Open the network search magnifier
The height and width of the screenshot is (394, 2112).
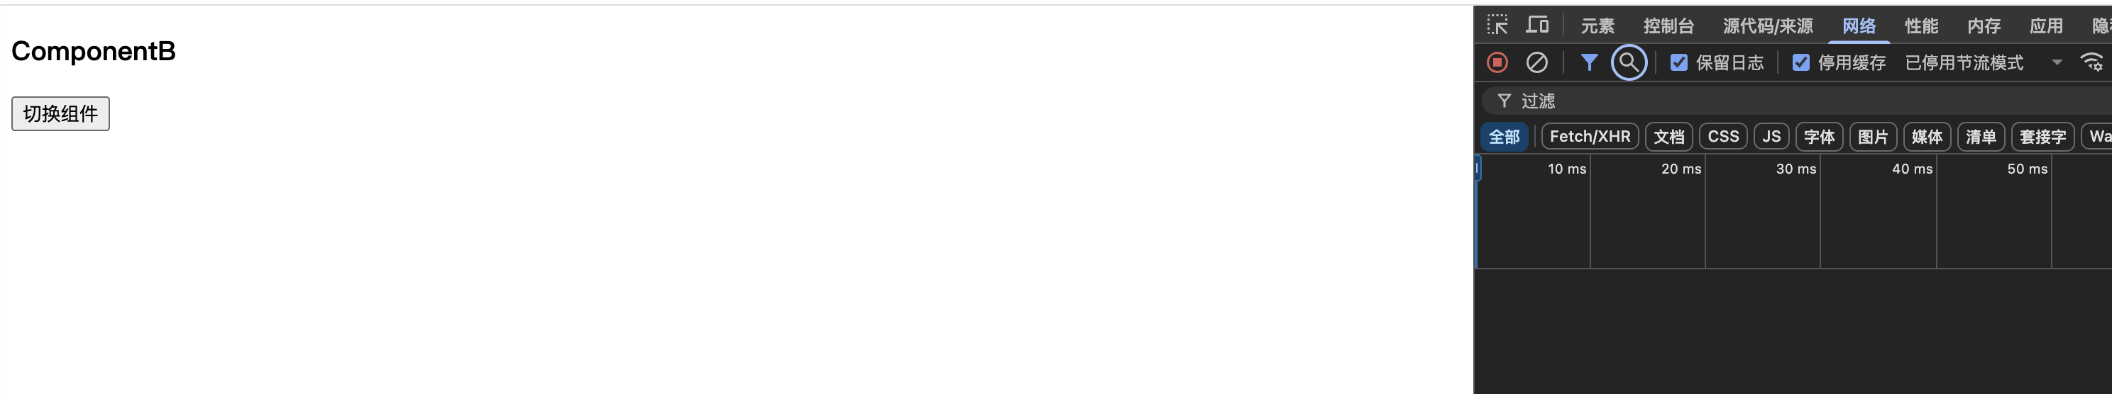[1628, 62]
